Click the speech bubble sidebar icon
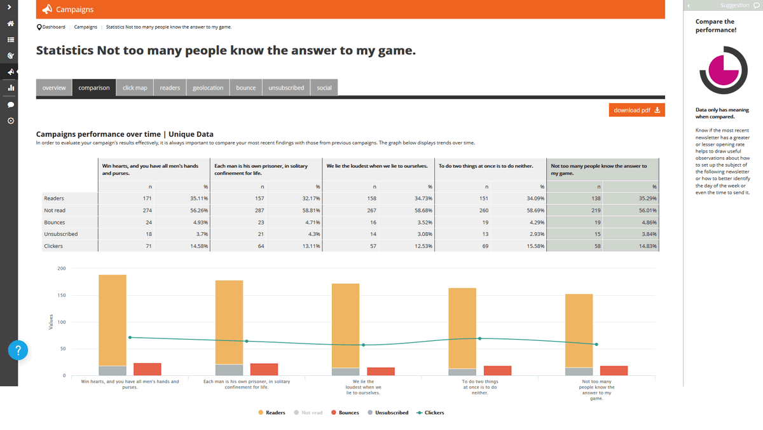 [10, 104]
